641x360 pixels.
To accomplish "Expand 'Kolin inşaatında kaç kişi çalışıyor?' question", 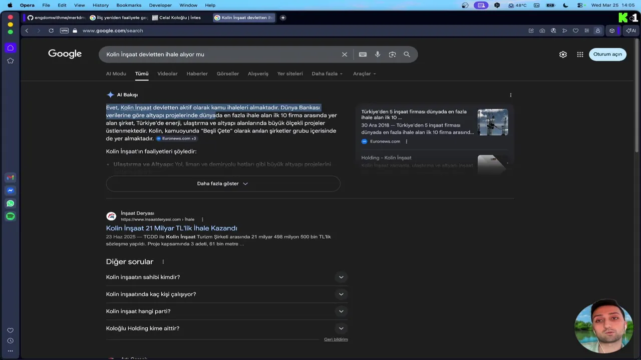I will (x=226, y=294).
